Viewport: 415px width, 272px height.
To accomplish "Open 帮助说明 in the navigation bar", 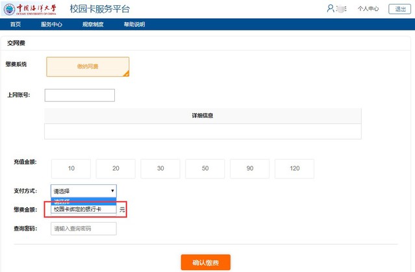I will [x=134, y=25].
